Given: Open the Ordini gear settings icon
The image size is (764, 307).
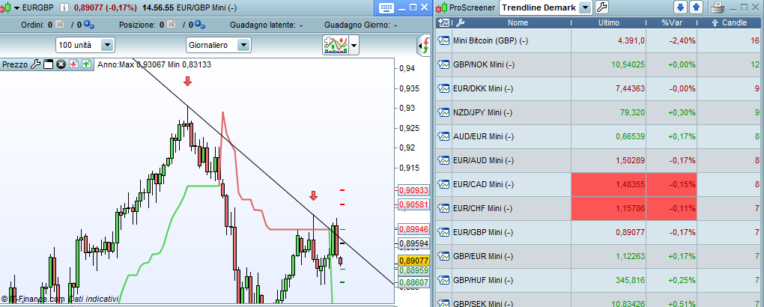Looking at the screenshot, I should 88,25.
